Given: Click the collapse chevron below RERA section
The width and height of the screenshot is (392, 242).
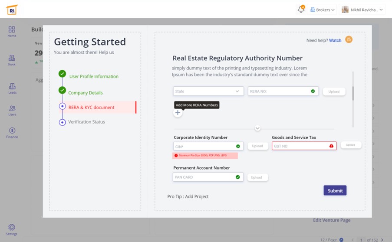Looking at the screenshot, I should coord(257,128).
